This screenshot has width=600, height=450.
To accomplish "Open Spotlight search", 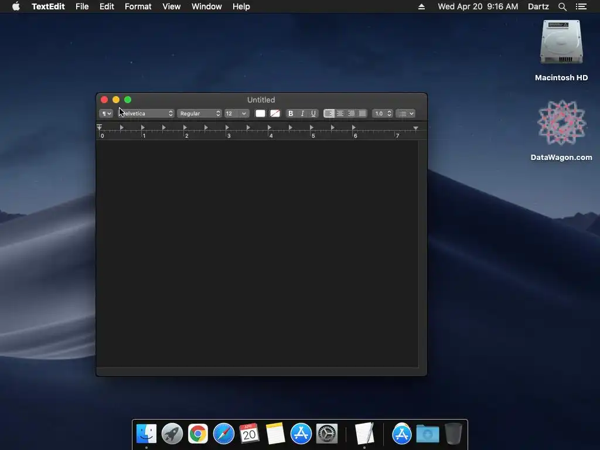I will (x=562, y=6).
